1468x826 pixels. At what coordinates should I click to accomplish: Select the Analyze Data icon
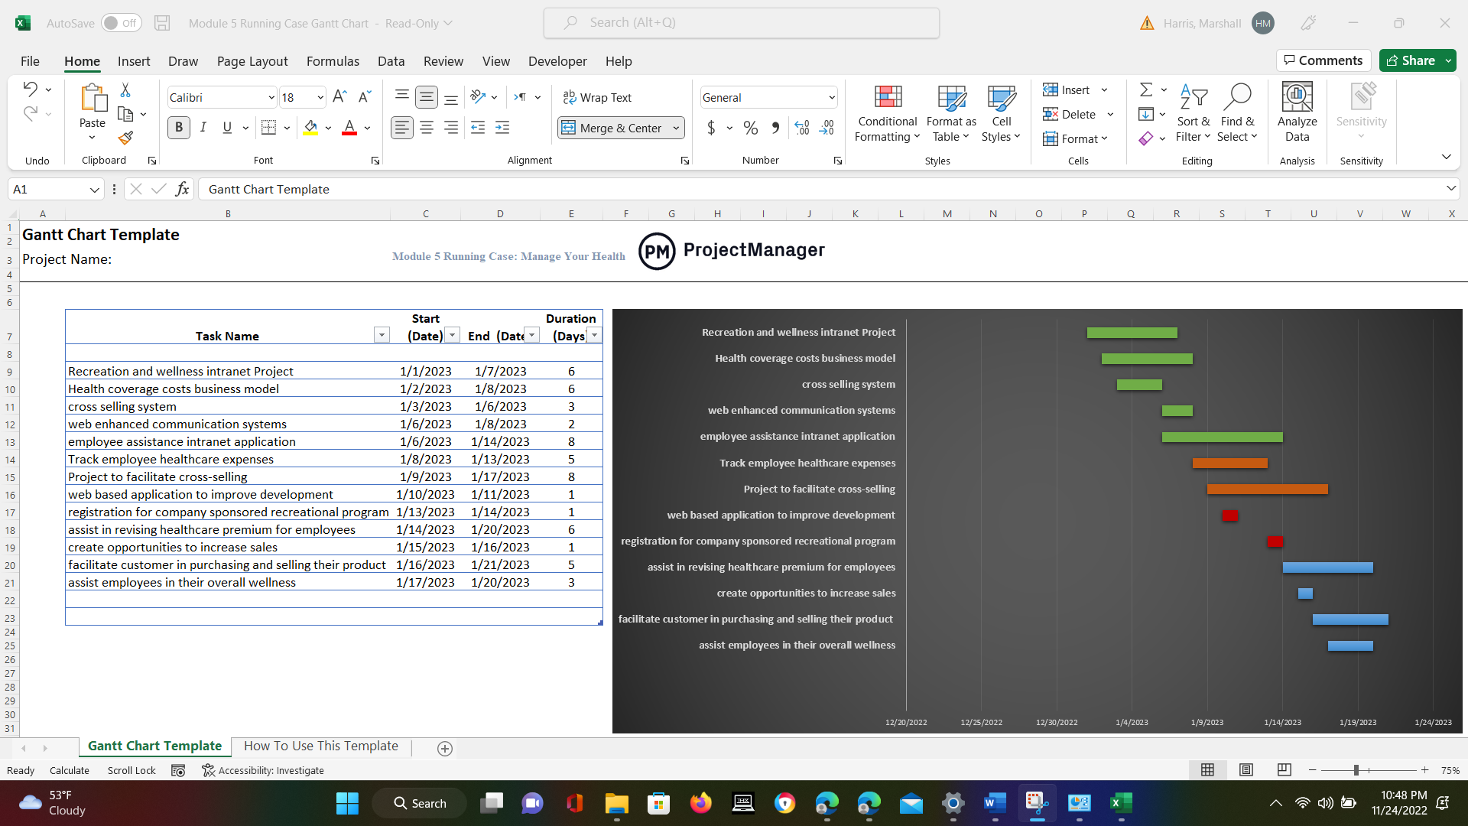pyautogui.click(x=1297, y=113)
